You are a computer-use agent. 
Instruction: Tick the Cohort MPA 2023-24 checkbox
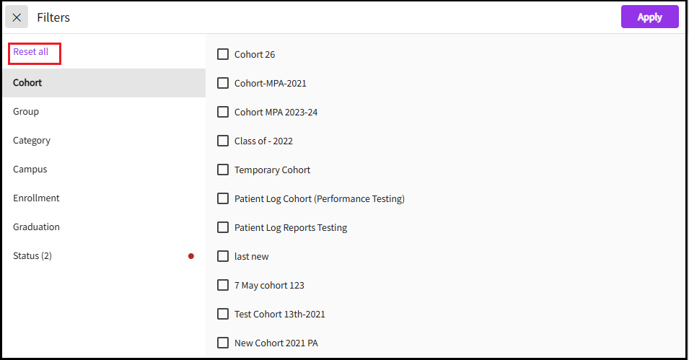click(223, 112)
